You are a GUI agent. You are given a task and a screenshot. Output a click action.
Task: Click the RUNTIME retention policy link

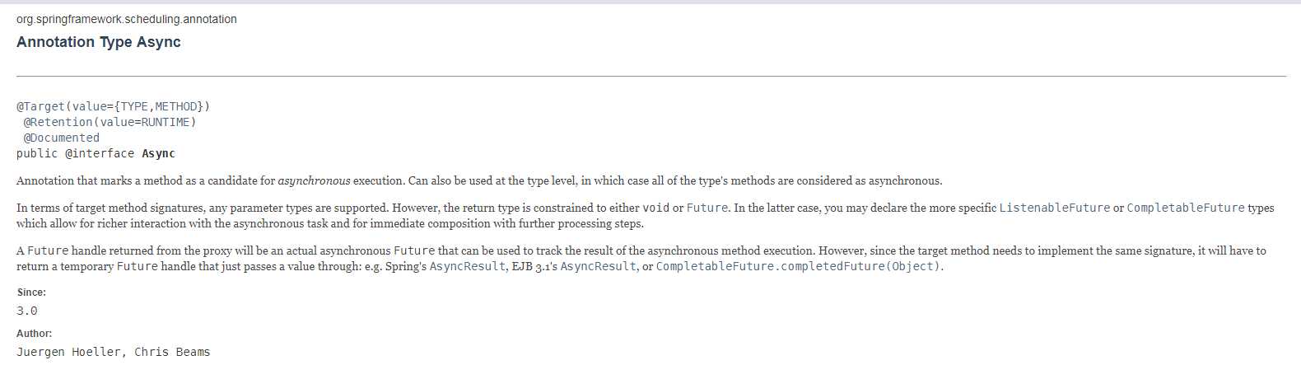[x=166, y=122]
